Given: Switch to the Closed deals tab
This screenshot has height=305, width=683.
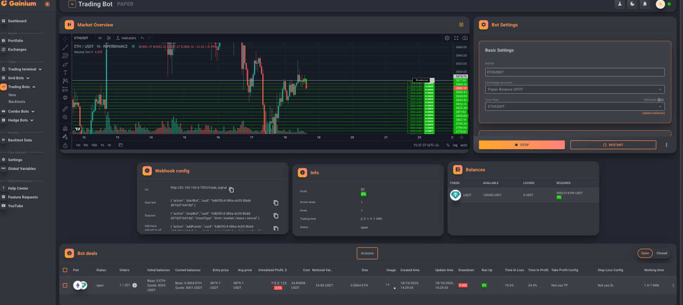Looking at the screenshot, I should coord(662,253).
